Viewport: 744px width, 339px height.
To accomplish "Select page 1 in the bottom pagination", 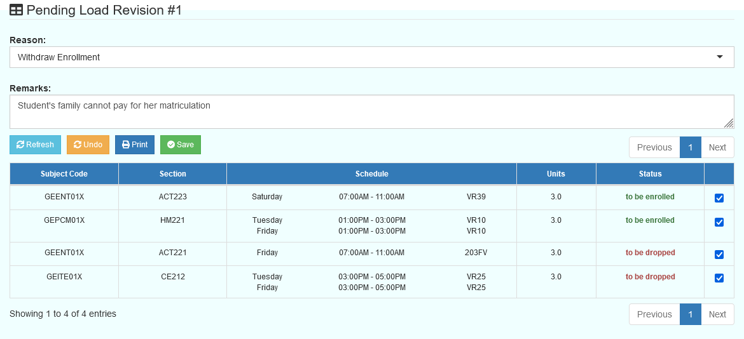I will click(x=691, y=314).
